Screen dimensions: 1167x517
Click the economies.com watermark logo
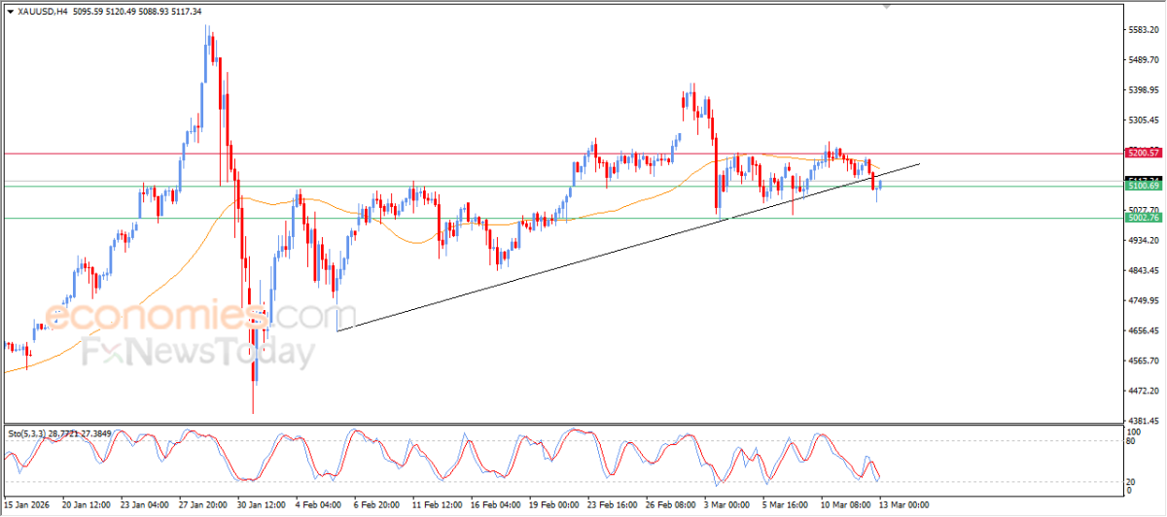pos(187,317)
